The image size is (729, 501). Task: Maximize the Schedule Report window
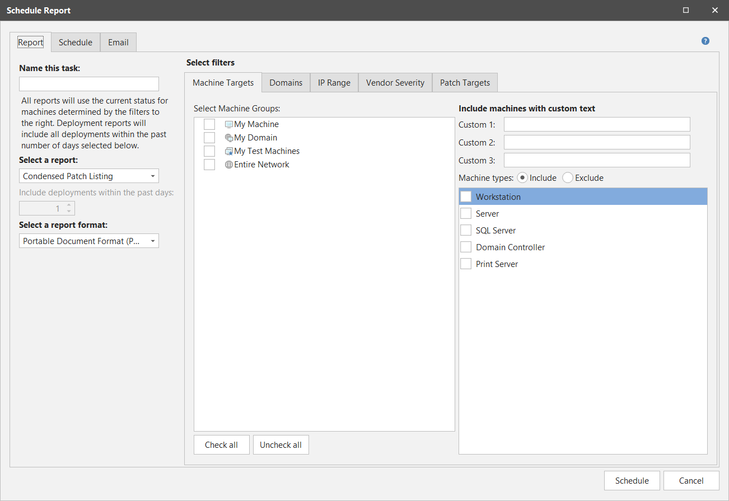(x=686, y=10)
